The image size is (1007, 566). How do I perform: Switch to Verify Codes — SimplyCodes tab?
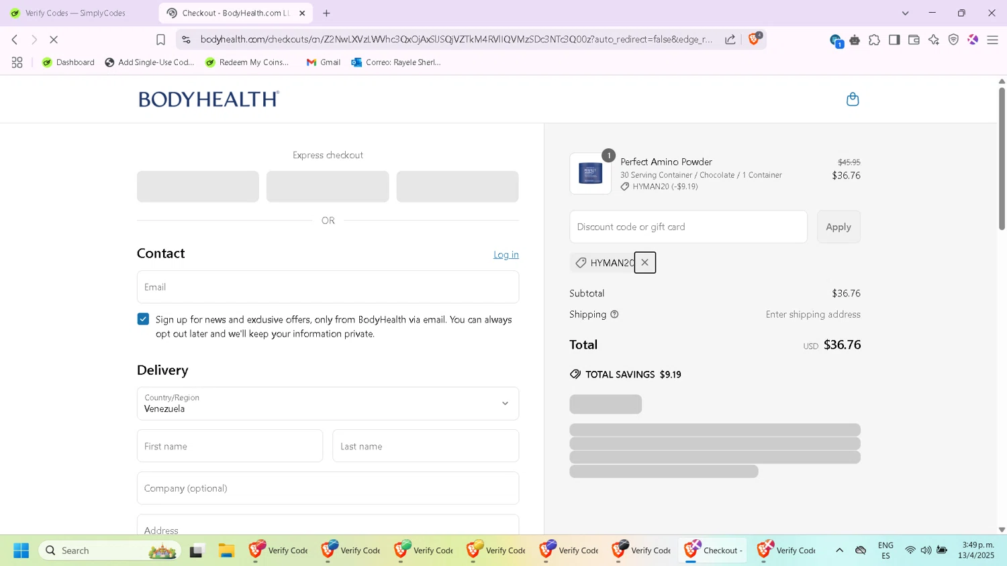tap(77, 13)
